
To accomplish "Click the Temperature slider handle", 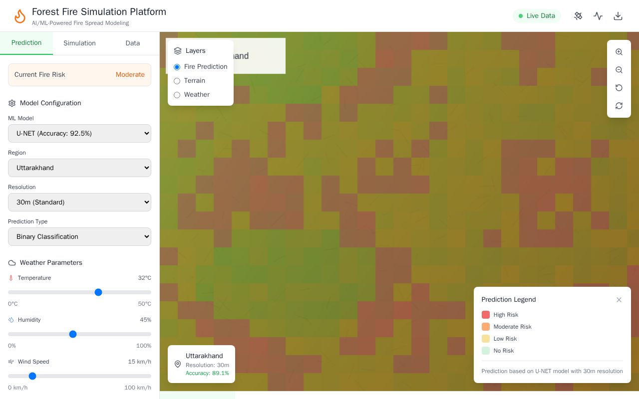I will (x=98, y=292).
